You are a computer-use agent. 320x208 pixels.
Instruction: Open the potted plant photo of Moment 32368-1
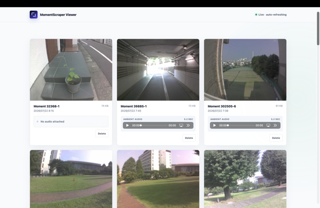(71, 69)
